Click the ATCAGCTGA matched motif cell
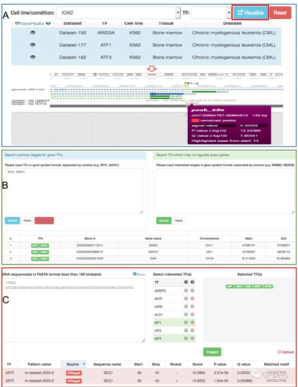The image size is (298, 387). pos(276,380)
